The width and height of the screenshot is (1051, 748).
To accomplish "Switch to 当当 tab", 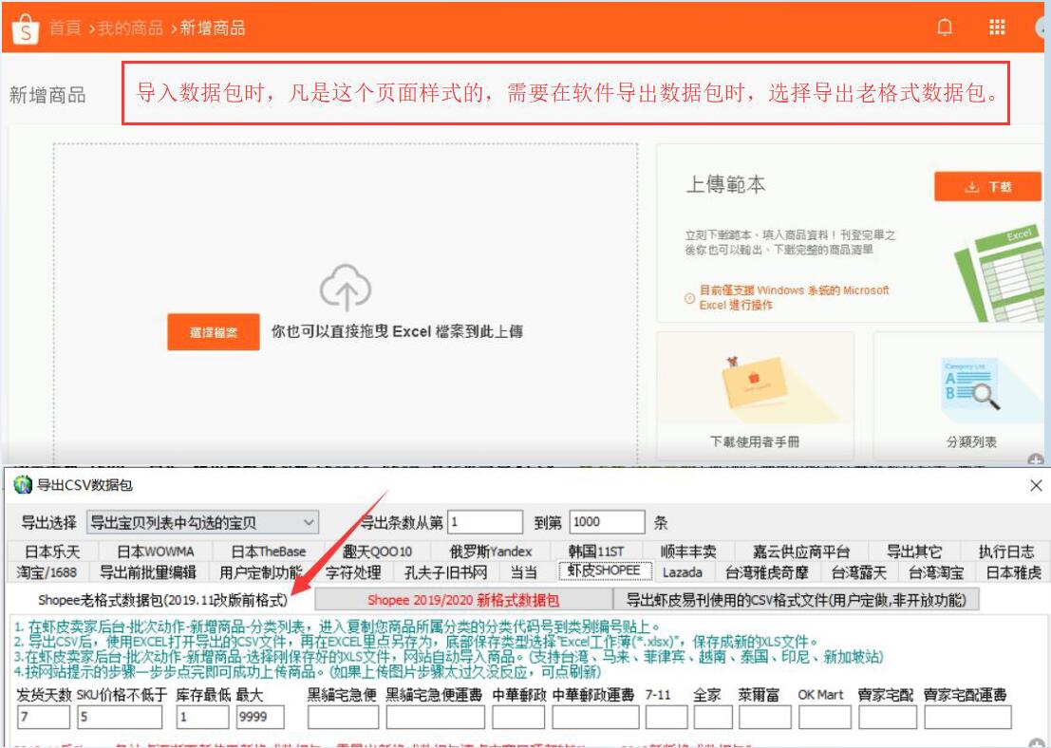I will point(523,572).
